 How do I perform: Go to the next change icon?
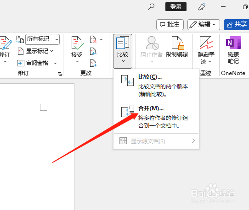click(x=93, y=63)
